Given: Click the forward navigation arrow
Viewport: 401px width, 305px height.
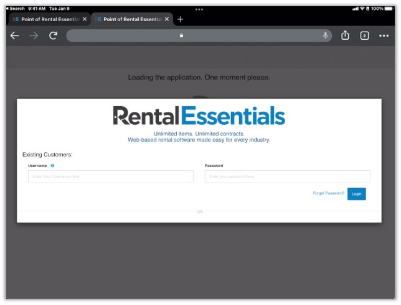Looking at the screenshot, I should coord(34,35).
